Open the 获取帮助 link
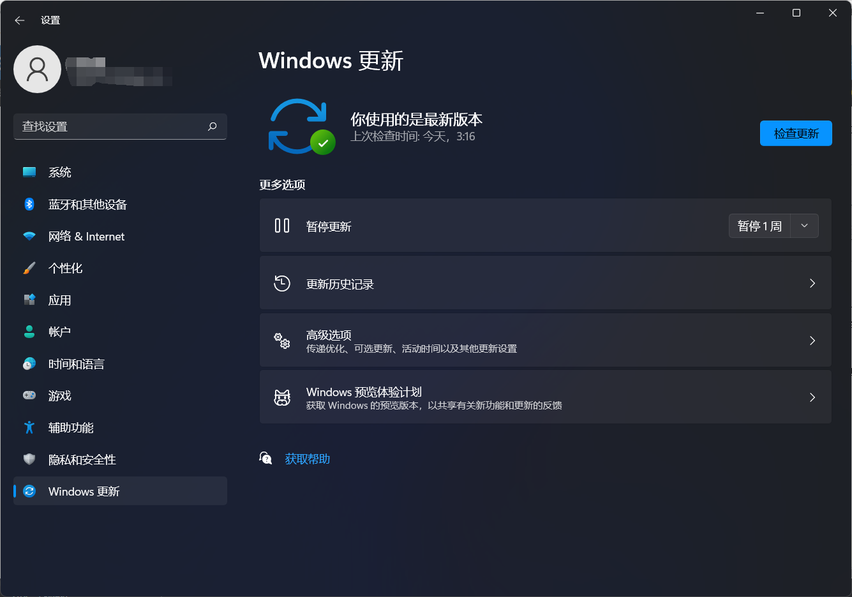This screenshot has width=852, height=597. [x=308, y=459]
